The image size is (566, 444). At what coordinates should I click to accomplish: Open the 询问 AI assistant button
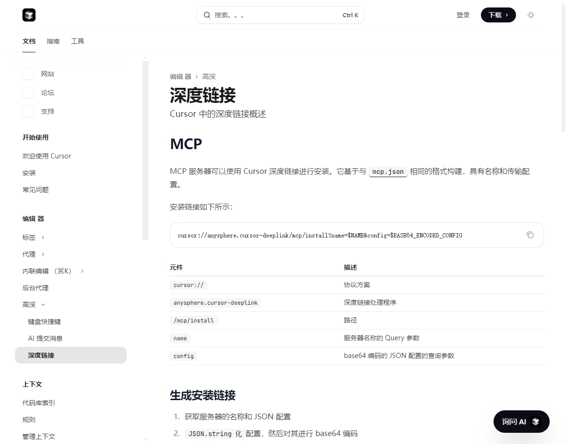[522, 422]
